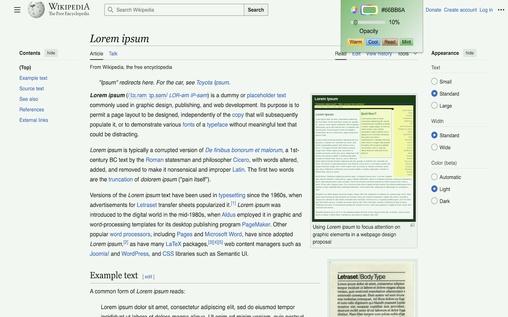Viewport: 508px width, 317px height.
Task: Open the Letraset link in the paragraph
Action: [x=147, y=205]
